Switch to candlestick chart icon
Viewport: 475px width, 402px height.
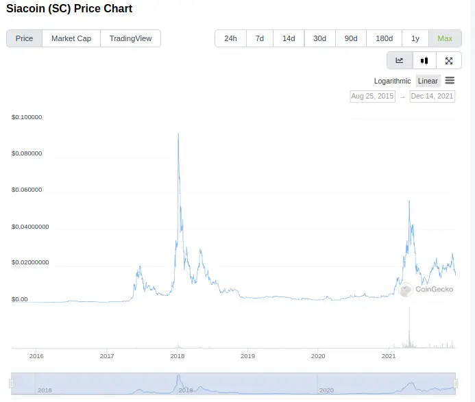point(424,60)
